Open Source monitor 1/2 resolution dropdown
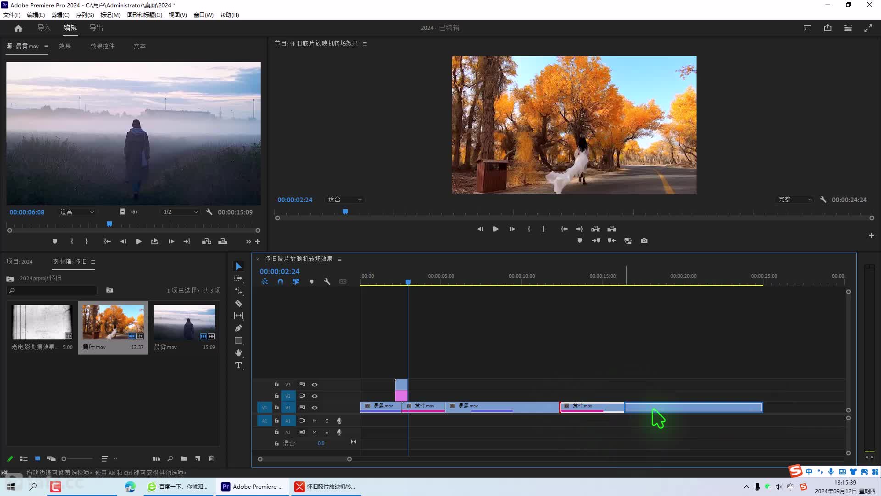Screen dimensions: 881x496 tap(180, 212)
